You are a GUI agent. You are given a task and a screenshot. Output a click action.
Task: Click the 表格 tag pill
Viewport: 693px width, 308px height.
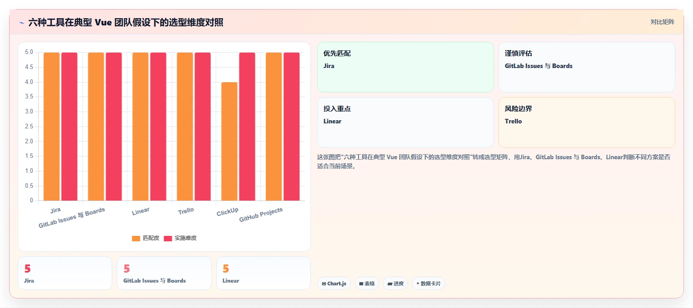tap(367, 284)
